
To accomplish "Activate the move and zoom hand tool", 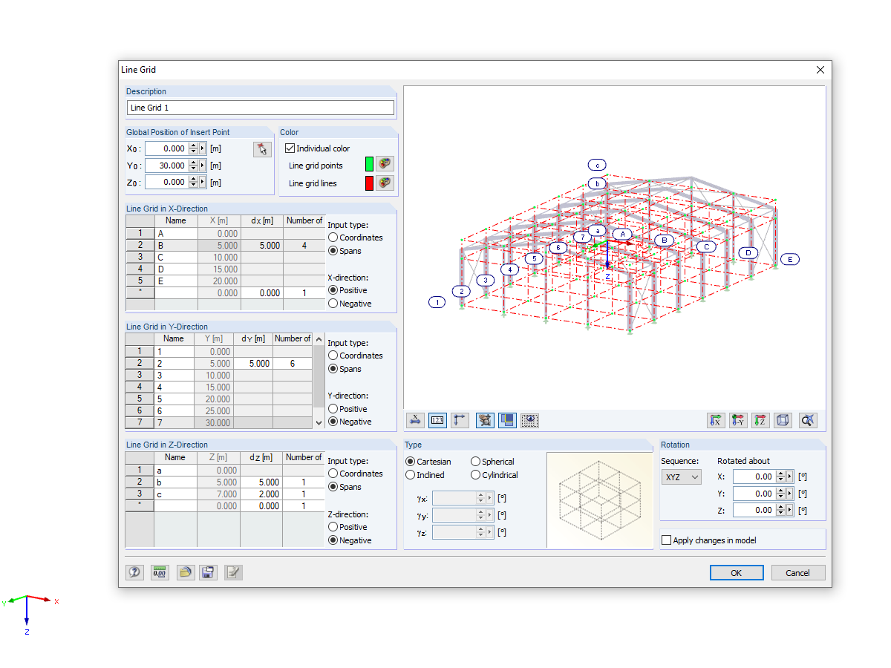I will pyautogui.click(x=484, y=420).
